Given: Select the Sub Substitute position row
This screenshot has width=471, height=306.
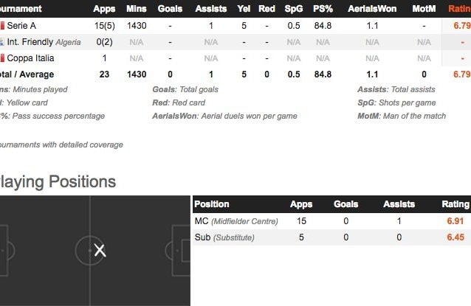Looking at the screenshot, I should pyautogui.click(x=331, y=237).
